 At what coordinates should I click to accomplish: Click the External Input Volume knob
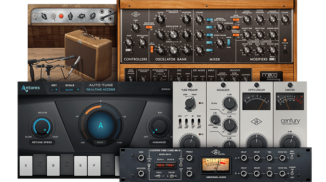pos(220,27)
